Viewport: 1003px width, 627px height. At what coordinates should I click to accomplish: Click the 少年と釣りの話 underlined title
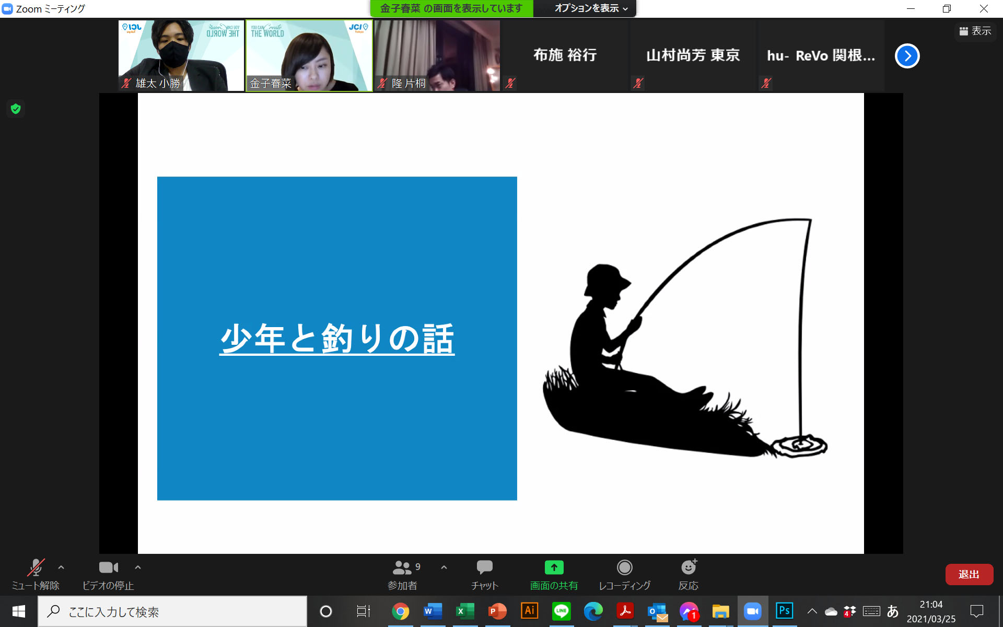click(337, 339)
